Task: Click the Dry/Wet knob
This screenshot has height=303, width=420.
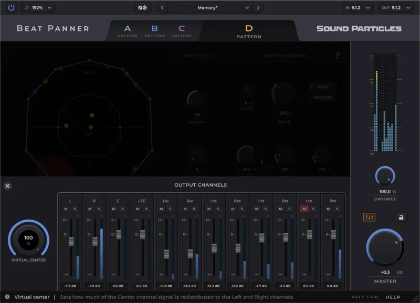Action: [385, 176]
